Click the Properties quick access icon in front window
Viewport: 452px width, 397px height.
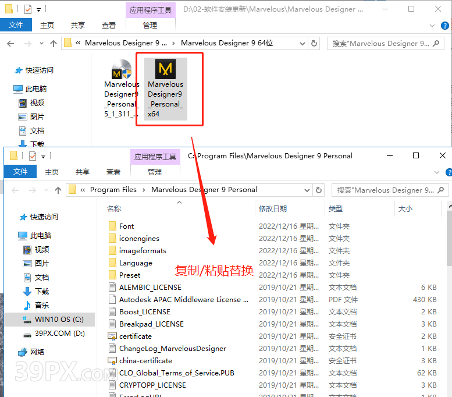pos(33,156)
